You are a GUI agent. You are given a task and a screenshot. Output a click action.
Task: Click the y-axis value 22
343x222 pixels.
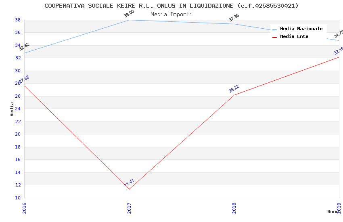coord(18,121)
